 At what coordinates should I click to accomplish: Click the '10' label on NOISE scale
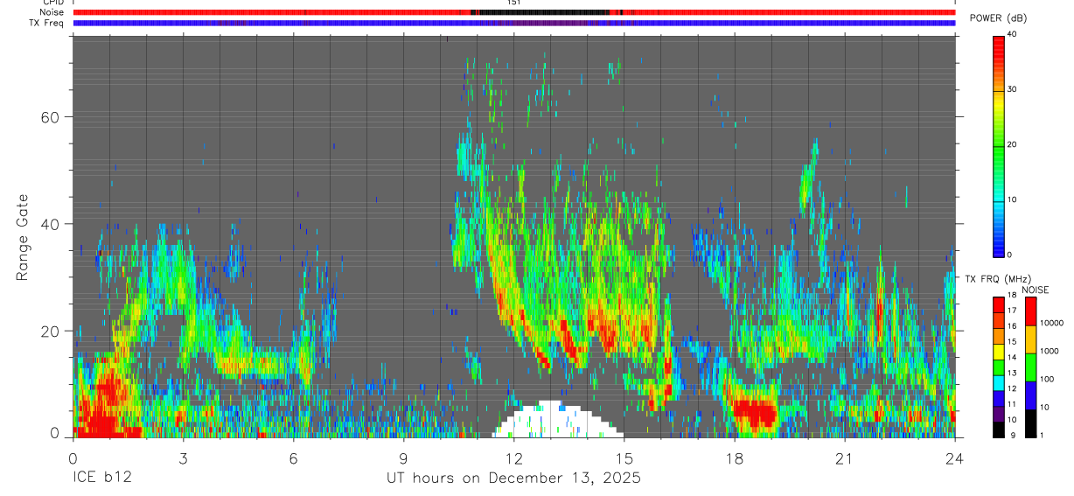click(x=1044, y=408)
